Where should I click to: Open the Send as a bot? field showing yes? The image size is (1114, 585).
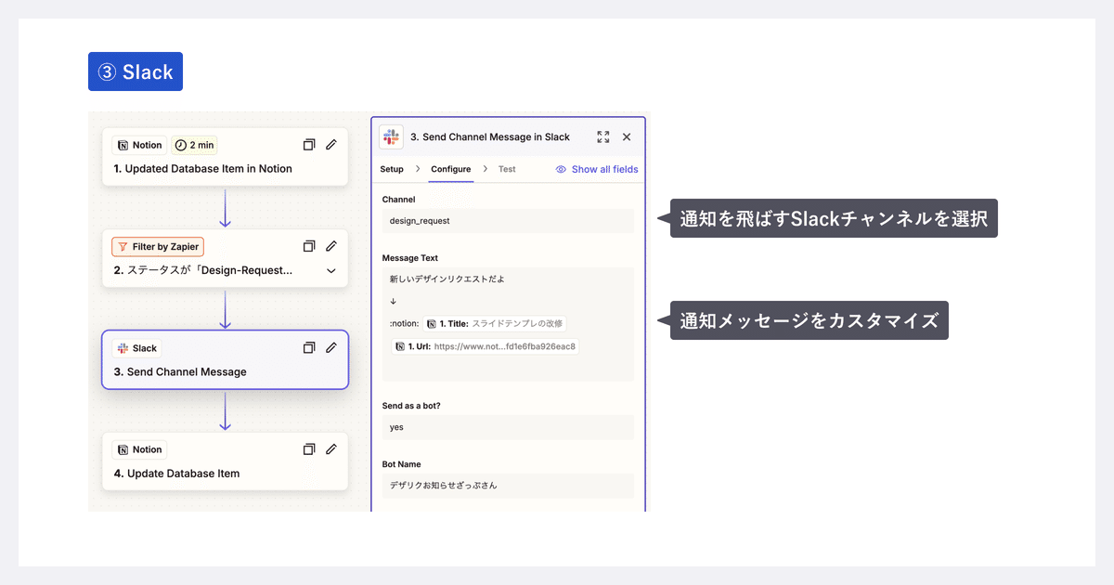coord(508,427)
